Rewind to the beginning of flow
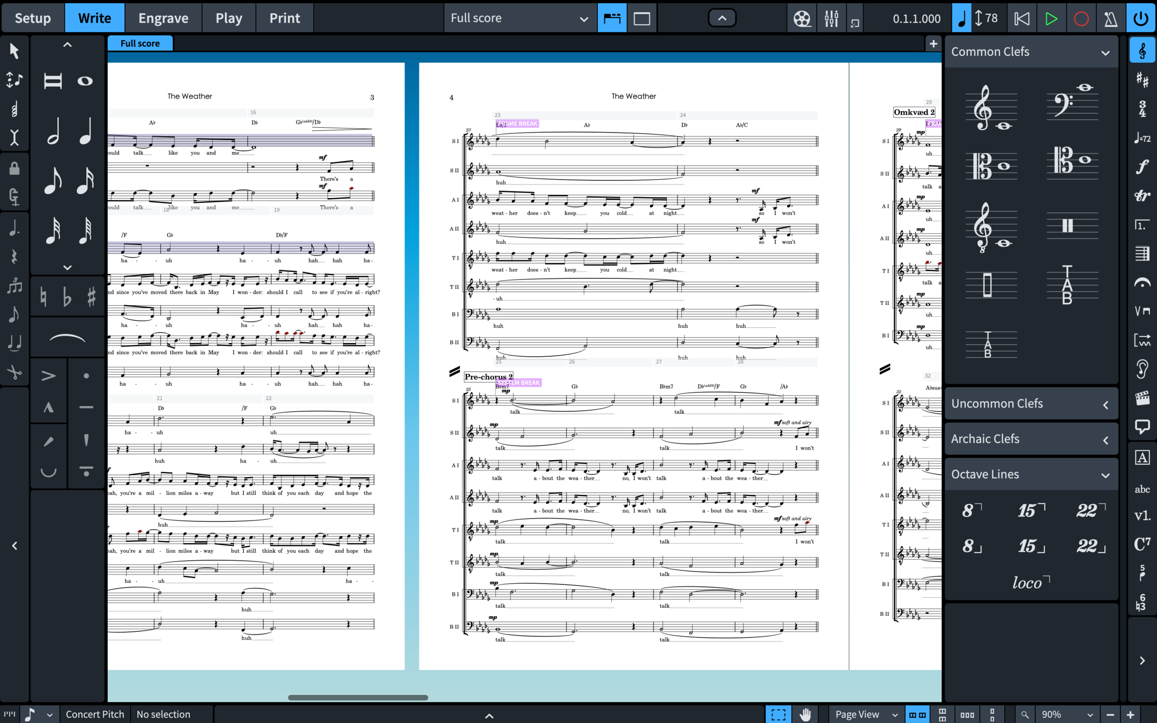 [1022, 19]
